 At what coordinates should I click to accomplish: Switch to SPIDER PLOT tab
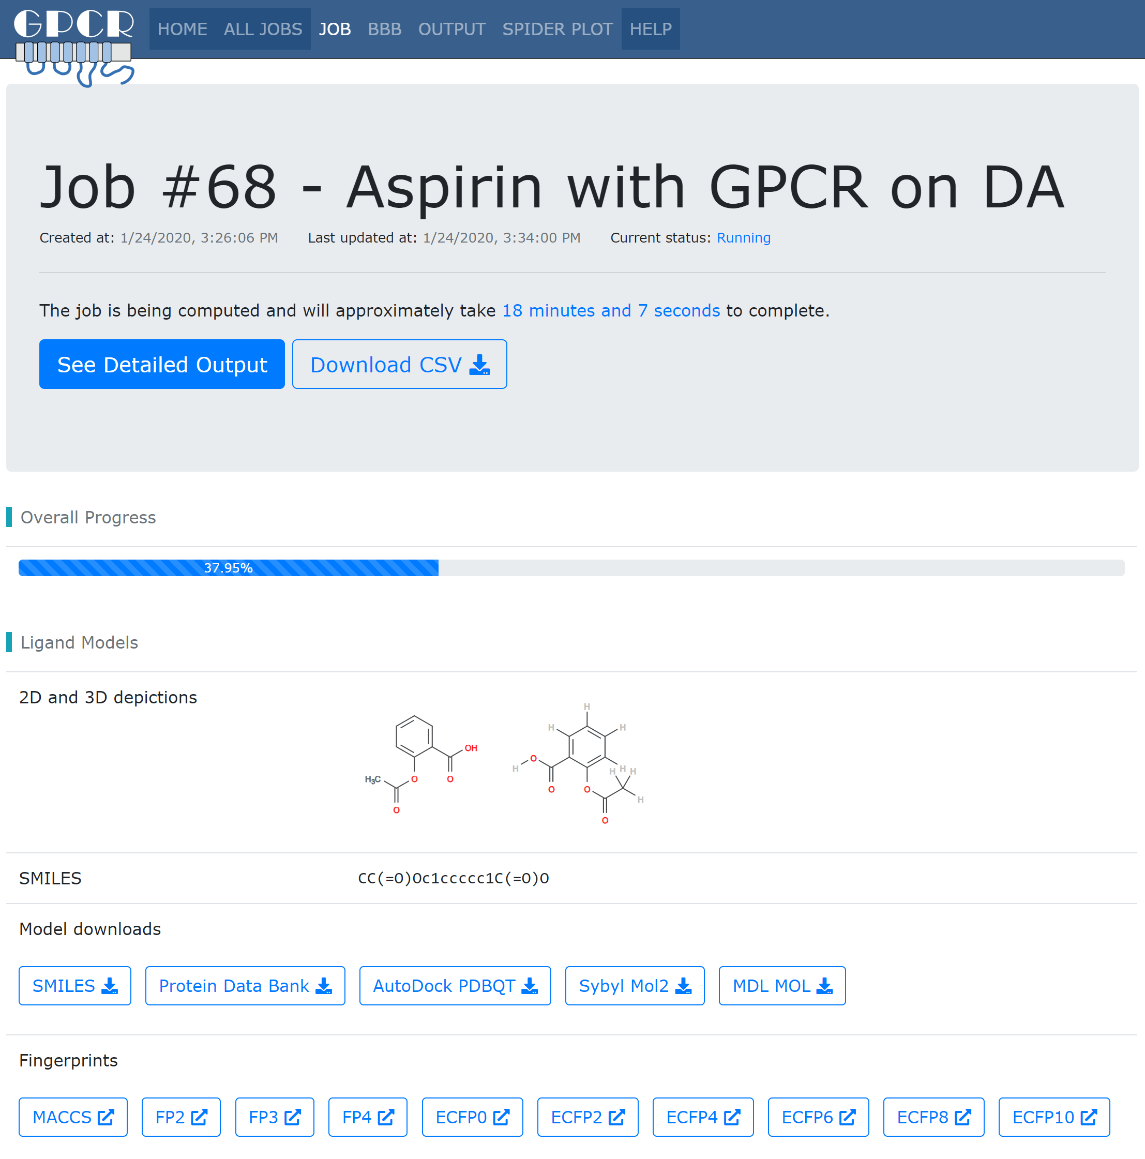click(557, 29)
